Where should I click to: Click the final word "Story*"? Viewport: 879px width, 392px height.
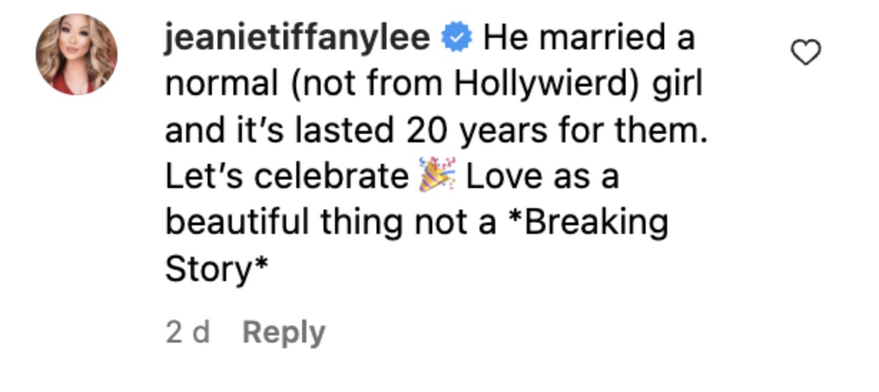point(217,268)
